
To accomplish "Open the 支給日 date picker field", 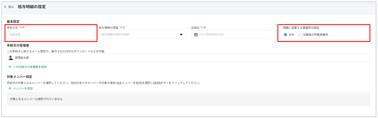I will tap(235, 34).
